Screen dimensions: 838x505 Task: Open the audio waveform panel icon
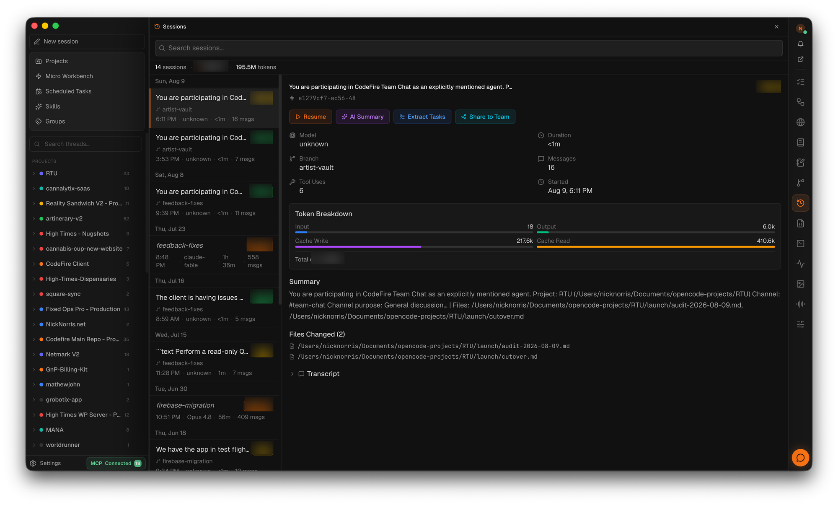pyautogui.click(x=800, y=304)
